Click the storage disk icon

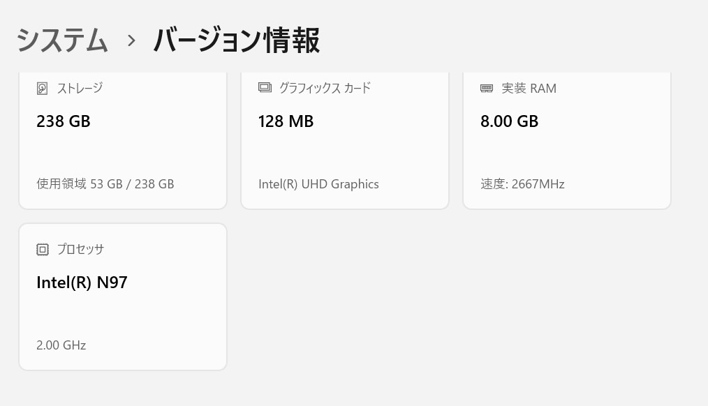[43, 89]
